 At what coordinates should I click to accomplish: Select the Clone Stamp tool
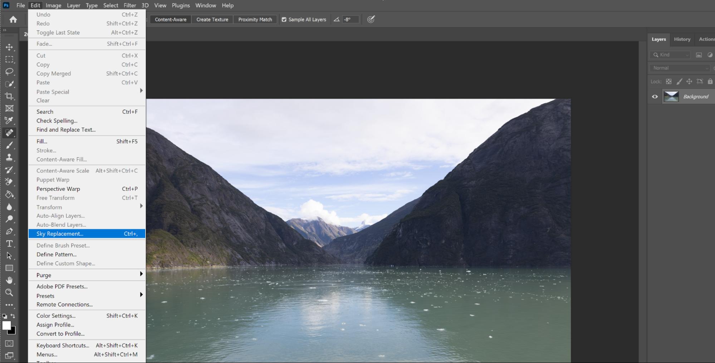(x=10, y=157)
